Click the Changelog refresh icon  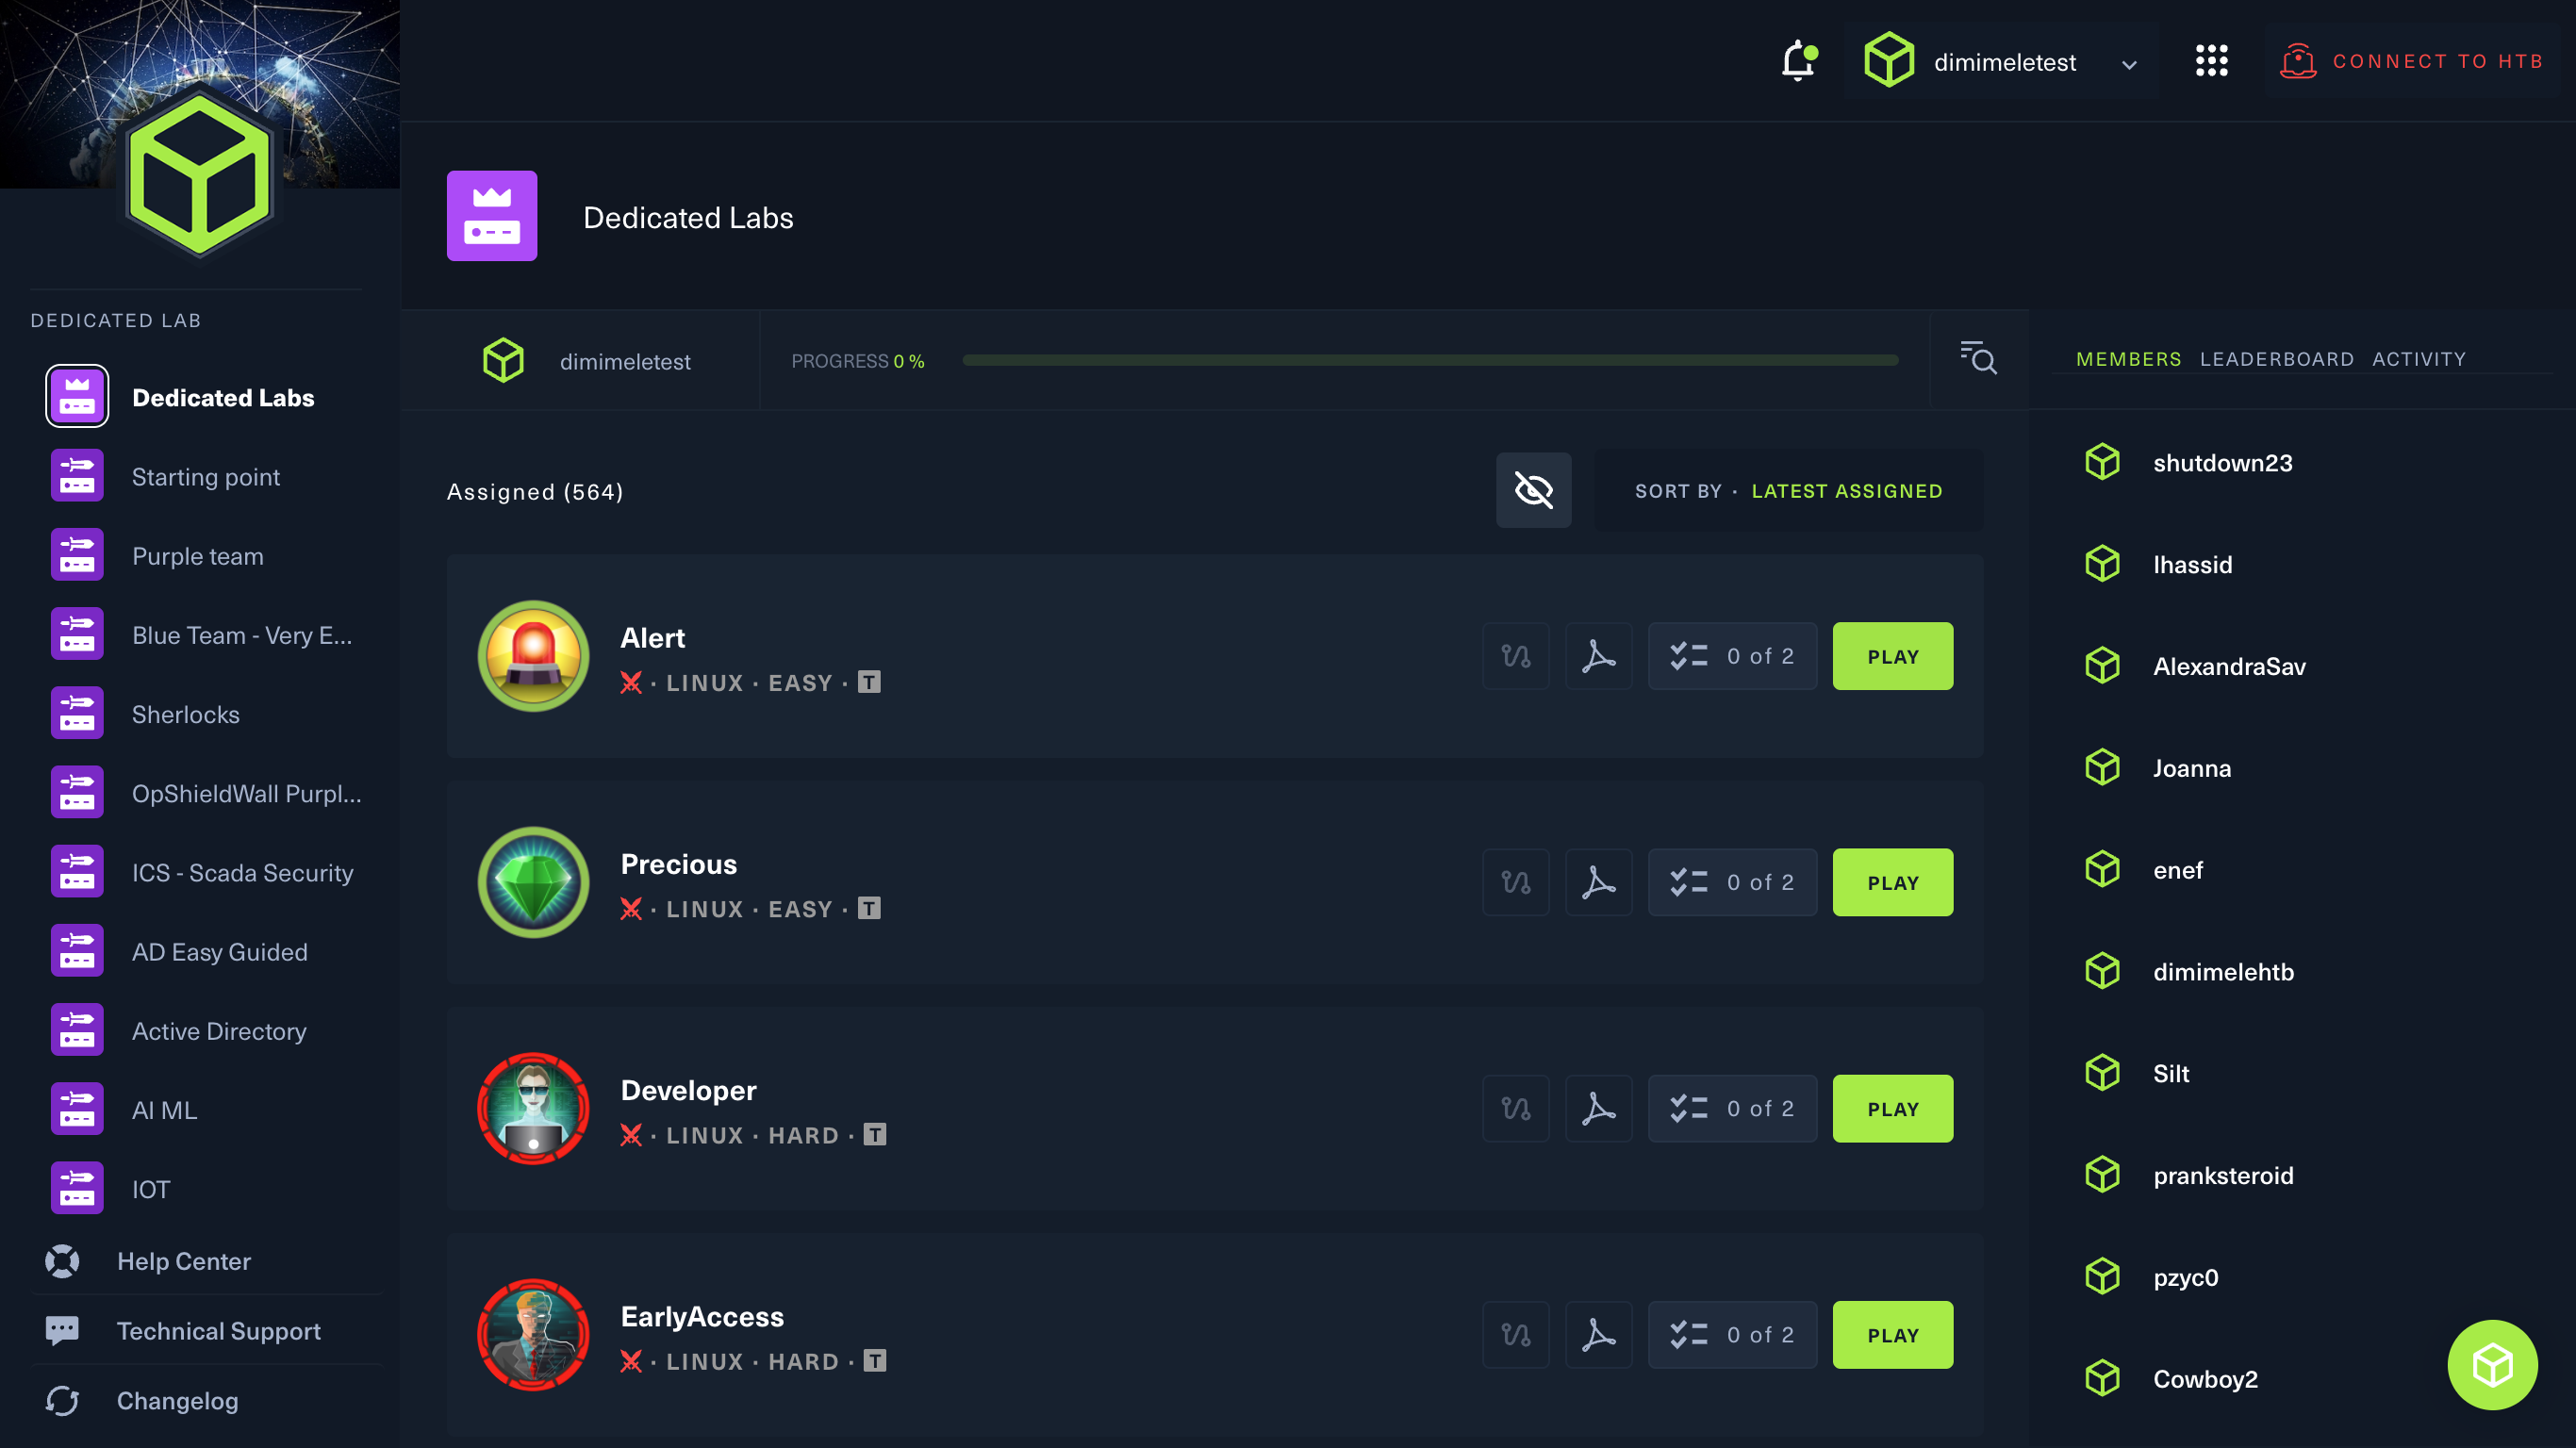[62, 1400]
